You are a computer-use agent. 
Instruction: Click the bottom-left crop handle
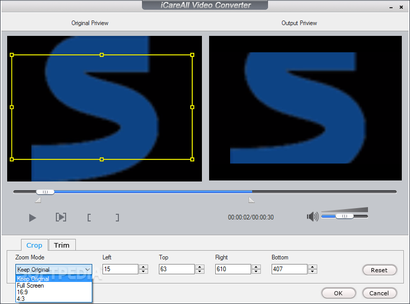[x=12, y=159]
